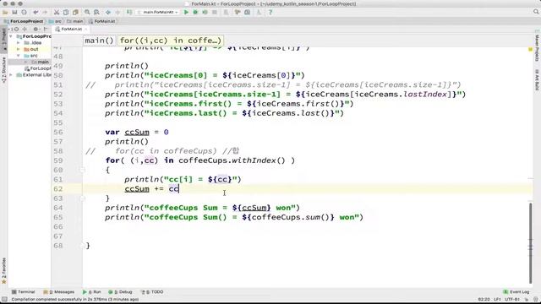541x304 pixels.
Task: Save all files with the disk icon
Action: 14,13
